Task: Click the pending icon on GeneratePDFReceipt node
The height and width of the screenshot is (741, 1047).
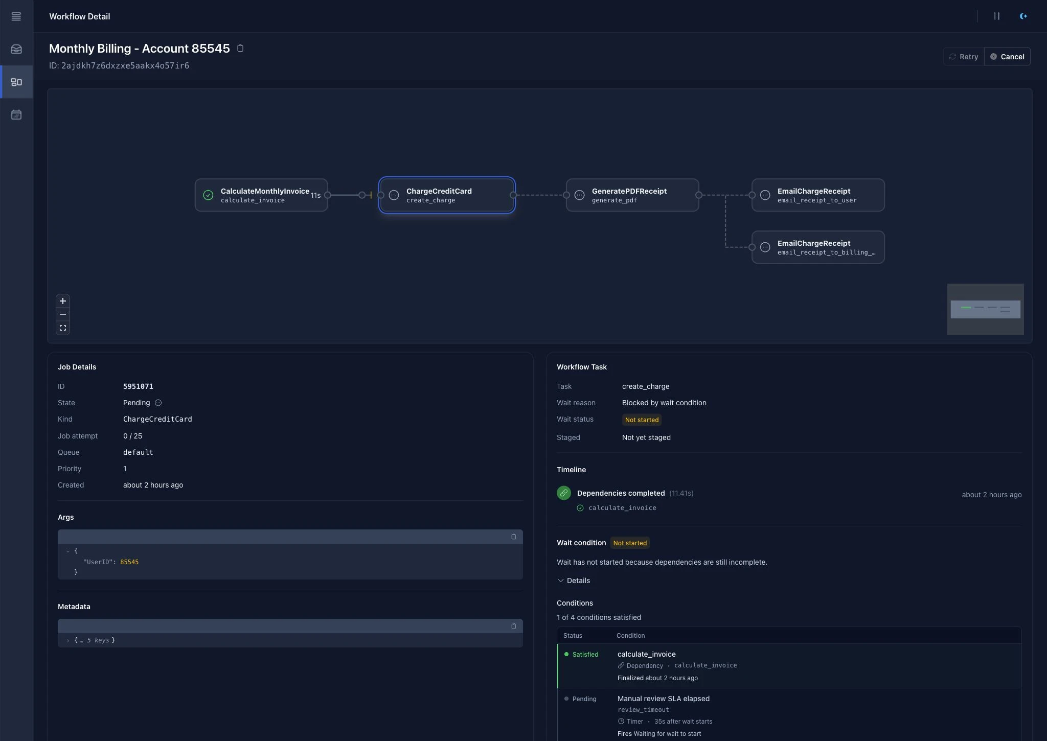Action: pos(579,195)
